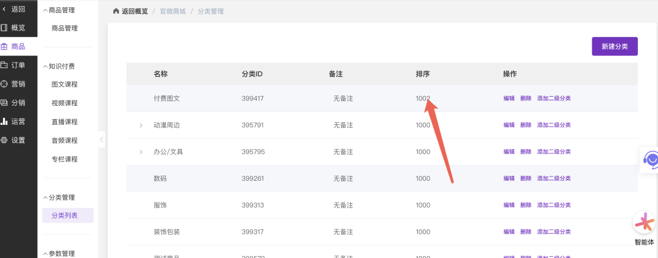
Task: Click the Distribution (分销) sidebar icon
Action: click(x=5, y=103)
